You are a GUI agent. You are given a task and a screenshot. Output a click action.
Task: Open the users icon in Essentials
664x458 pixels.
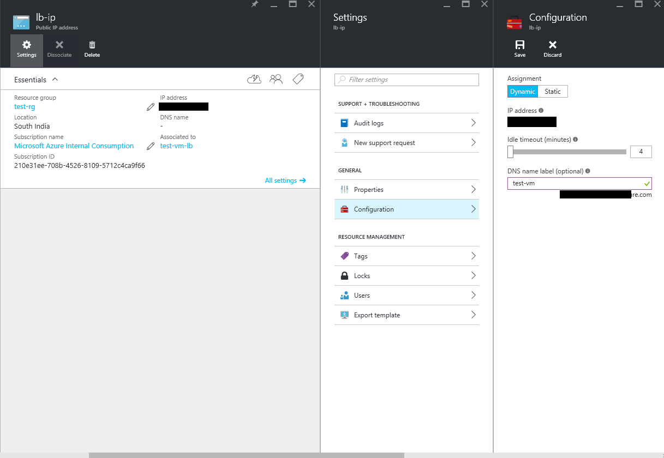click(276, 80)
